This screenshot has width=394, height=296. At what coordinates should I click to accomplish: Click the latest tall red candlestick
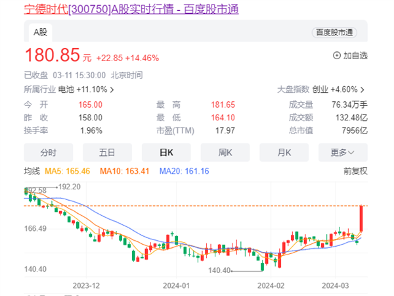362,218
